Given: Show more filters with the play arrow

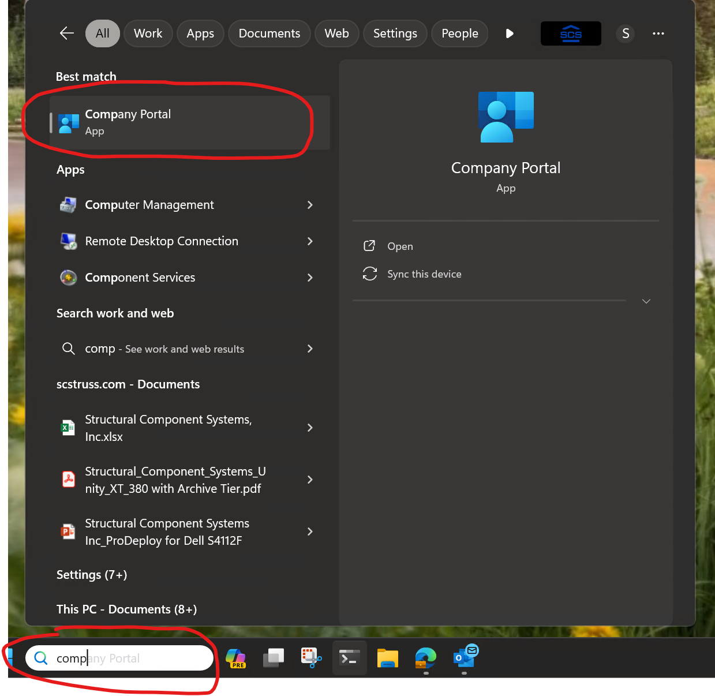Looking at the screenshot, I should (510, 33).
